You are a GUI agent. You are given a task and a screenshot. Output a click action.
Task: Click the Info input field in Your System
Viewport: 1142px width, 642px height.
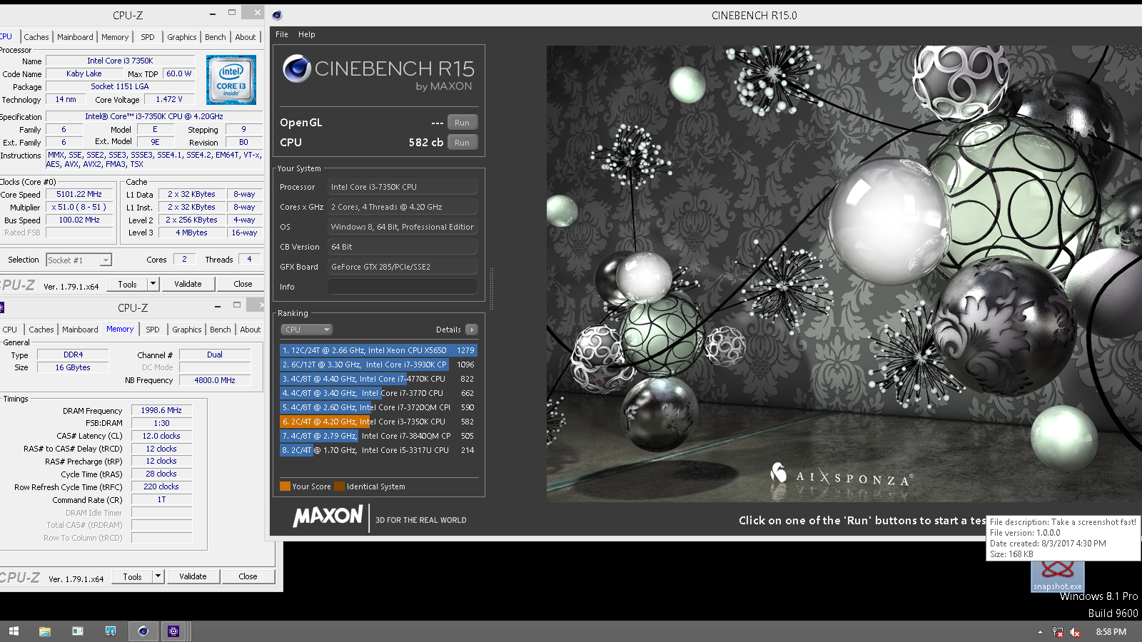point(403,287)
